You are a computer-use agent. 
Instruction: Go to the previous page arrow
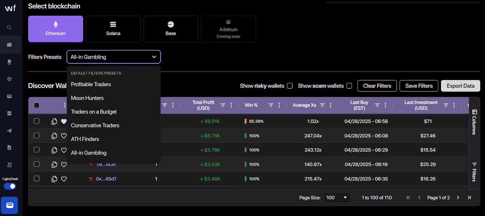pyautogui.click(x=419, y=198)
